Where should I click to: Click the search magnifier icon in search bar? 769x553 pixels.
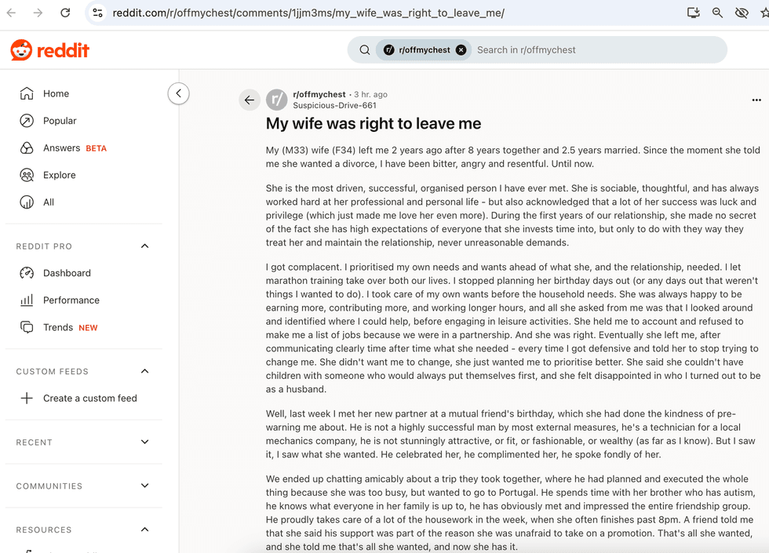[x=364, y=50]
